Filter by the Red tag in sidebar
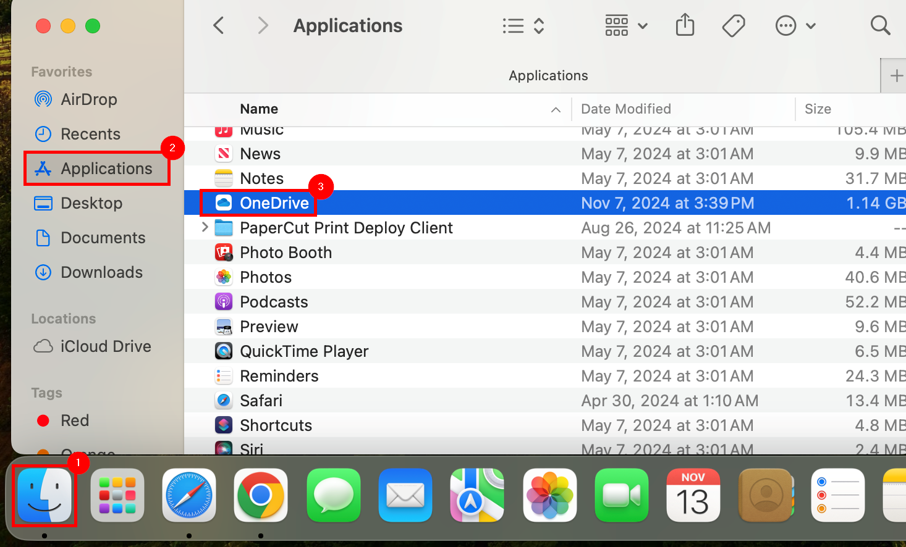This screenshot has height=547, width=906. click(75, 420)
